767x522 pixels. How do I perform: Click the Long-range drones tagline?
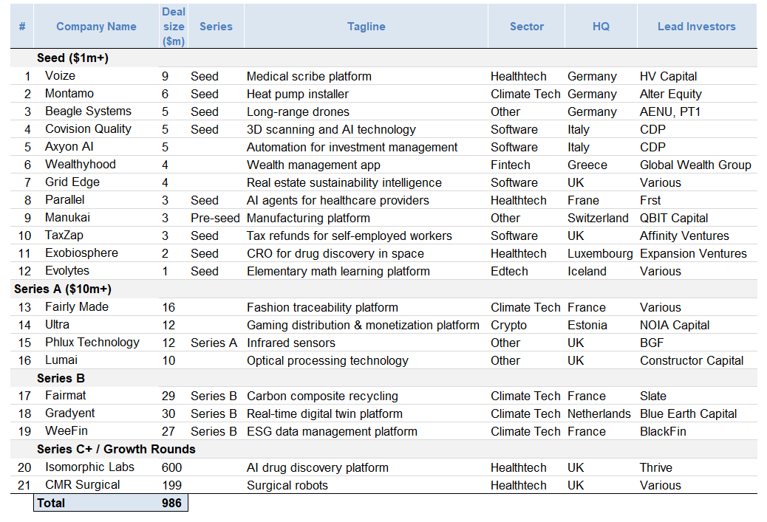298,112
